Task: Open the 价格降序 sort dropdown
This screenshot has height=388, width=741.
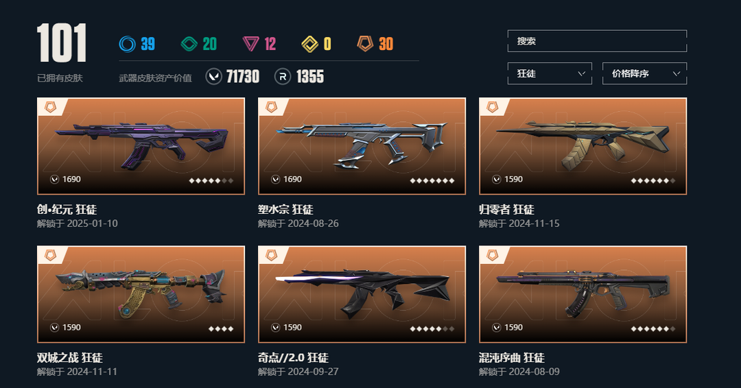Action: [644, 73]
